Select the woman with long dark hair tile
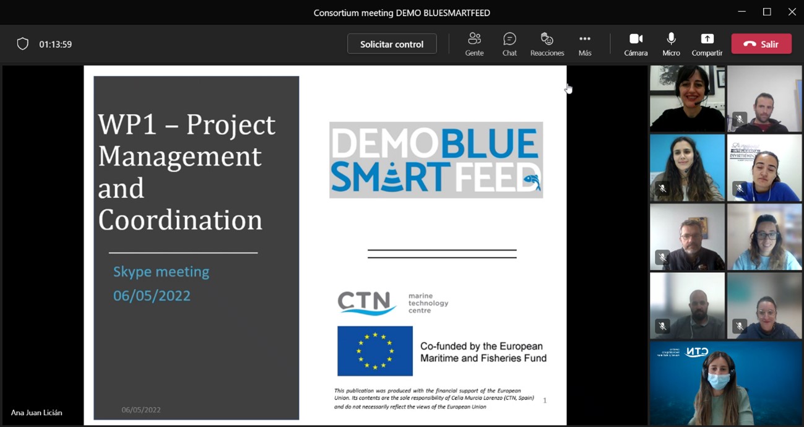804x427 pixels. point(687,168)
